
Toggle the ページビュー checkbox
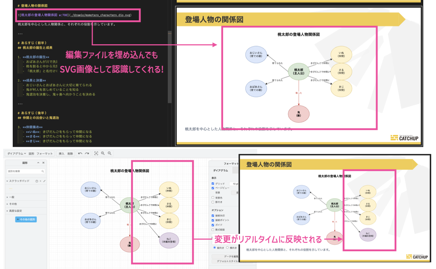(213, 188)
